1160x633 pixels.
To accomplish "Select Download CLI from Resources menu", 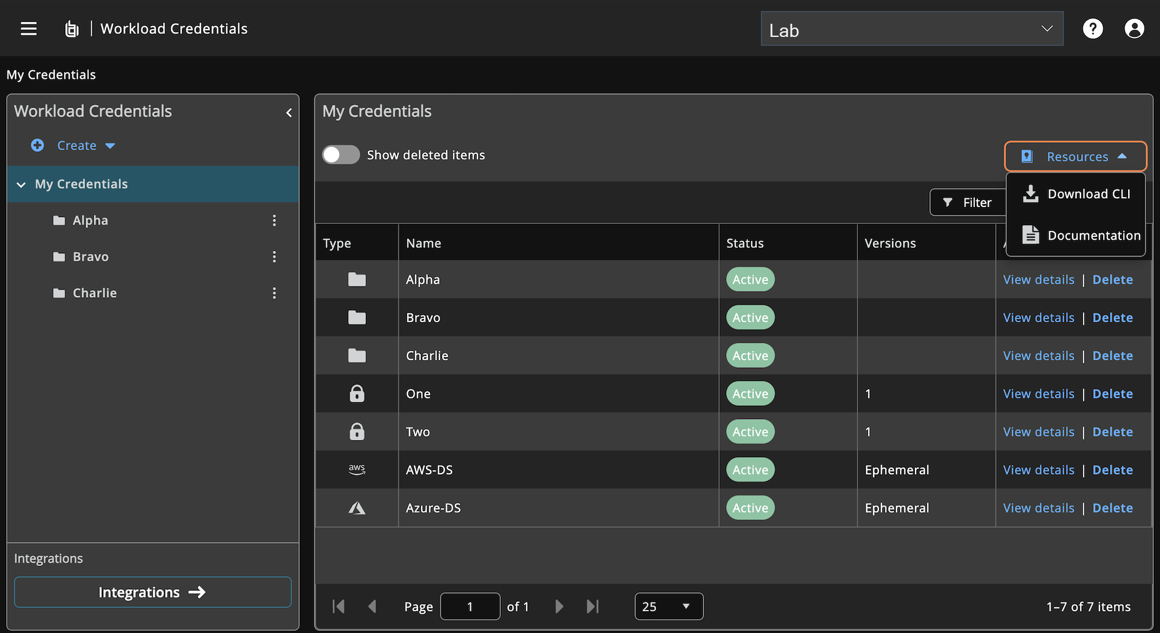I will (x=1076, y=194).
